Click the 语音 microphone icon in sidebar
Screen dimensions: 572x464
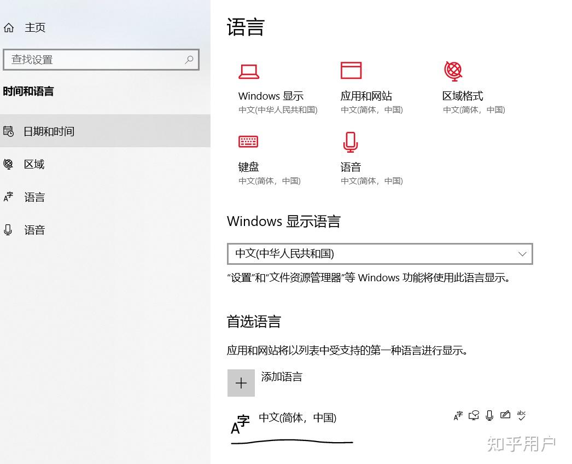click(x=8, y=230)
